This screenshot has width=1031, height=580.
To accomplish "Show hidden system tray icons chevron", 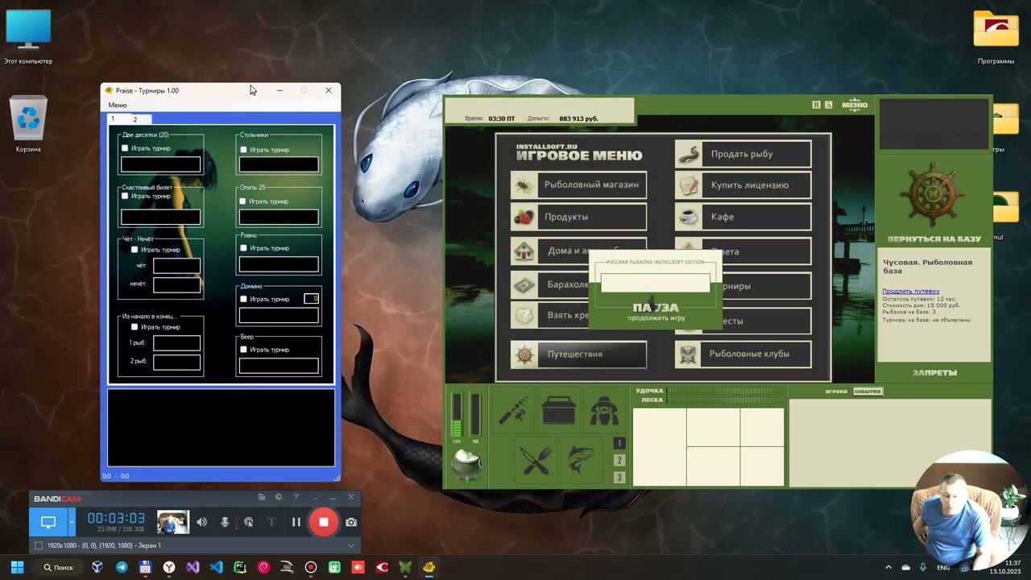I will 888,567.
